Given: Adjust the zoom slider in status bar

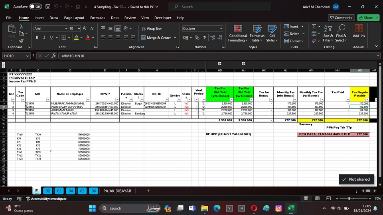Looking at the screenshot, I should pyautogui.click(x=349, y=198).
